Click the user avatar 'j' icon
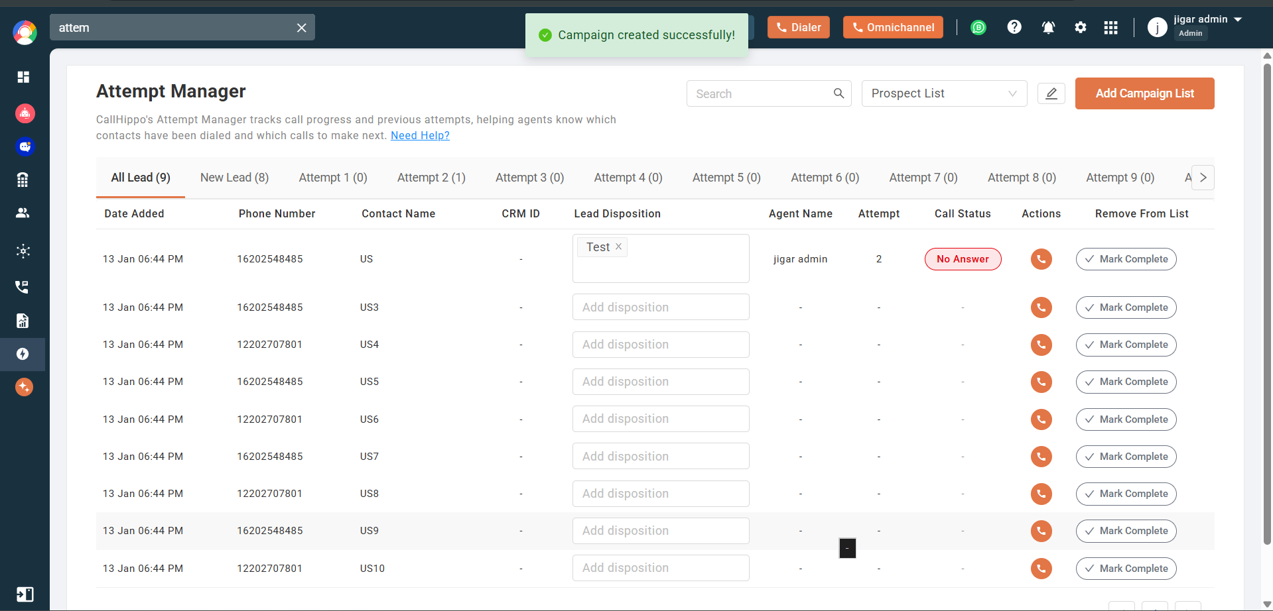This screenshot has width=1273, height=611. tap(1158, 27)
